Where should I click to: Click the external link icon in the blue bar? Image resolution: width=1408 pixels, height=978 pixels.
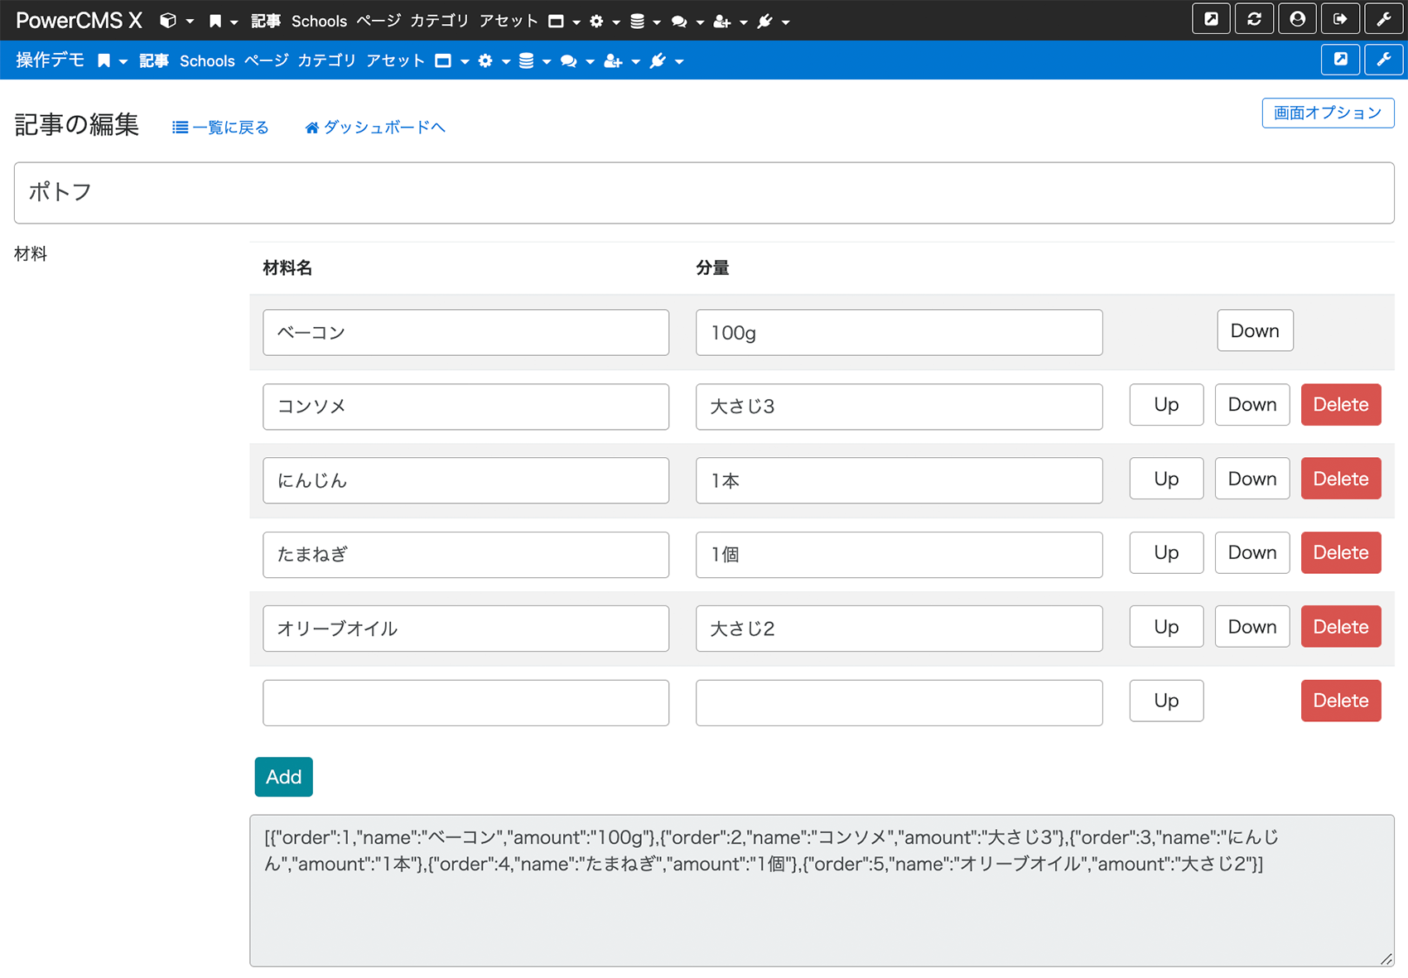(1339, 60)
